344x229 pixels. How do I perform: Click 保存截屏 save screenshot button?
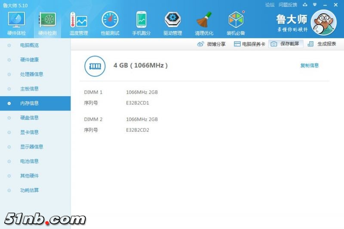click(x=286, y=44)
